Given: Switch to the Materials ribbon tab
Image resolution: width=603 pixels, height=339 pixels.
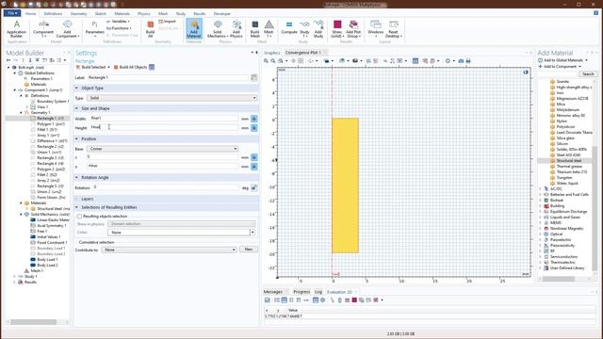Looking at the screenshot, I should 122,14.
